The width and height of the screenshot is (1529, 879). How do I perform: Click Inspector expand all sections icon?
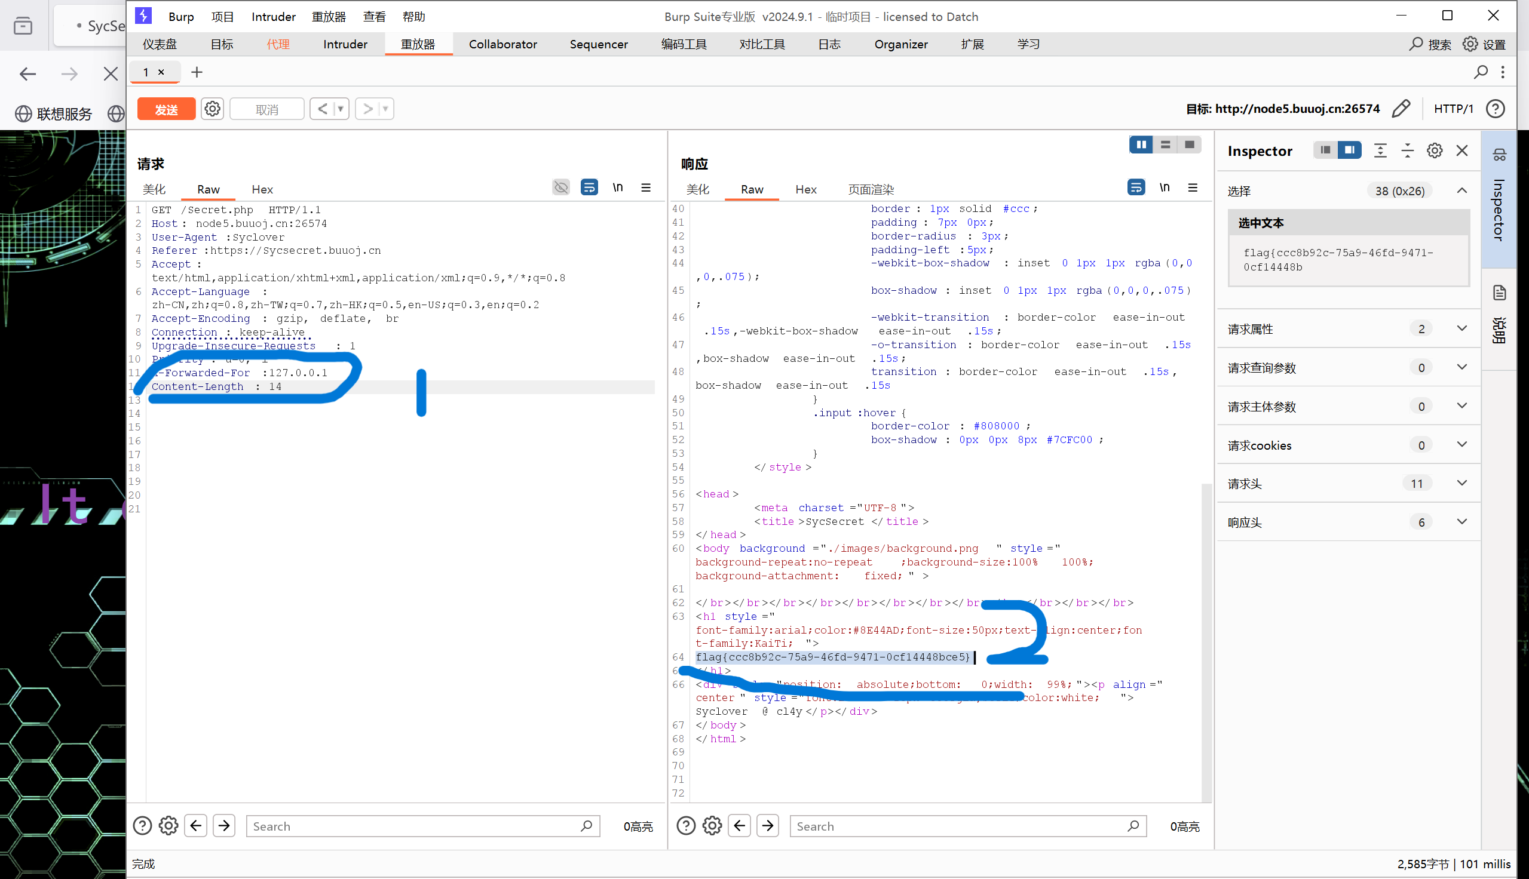[1380, 150]
